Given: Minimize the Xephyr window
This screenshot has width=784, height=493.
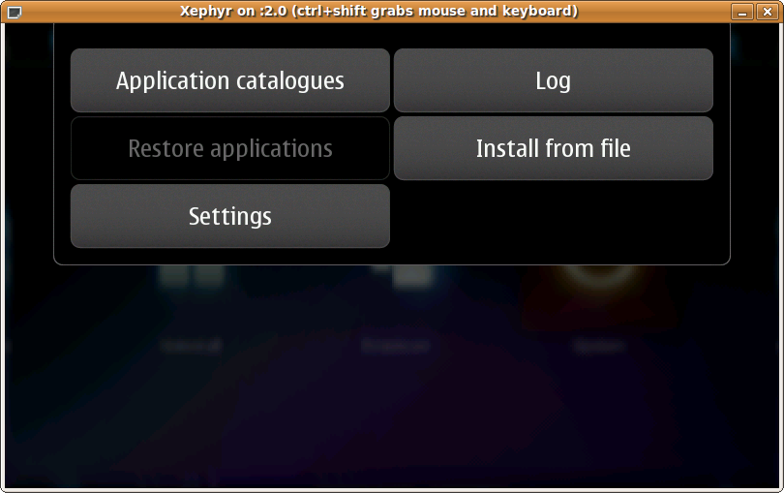Looking at the screenshot, I should (742, 12).
